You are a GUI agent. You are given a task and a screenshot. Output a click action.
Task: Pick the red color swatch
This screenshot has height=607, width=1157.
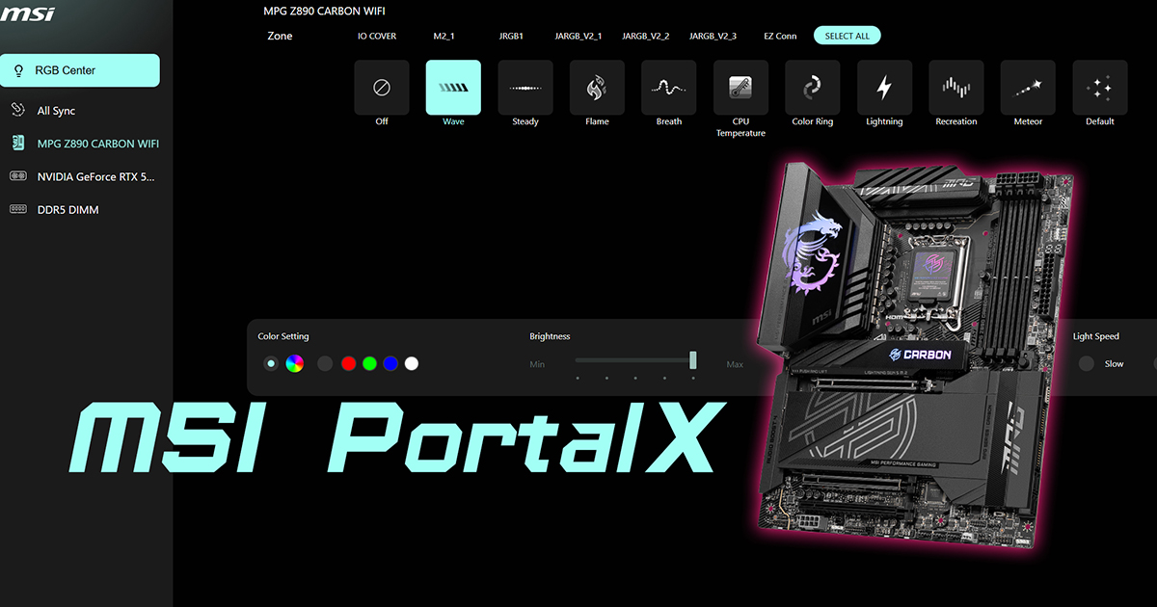pyautogui.click(x=348, y=363)
